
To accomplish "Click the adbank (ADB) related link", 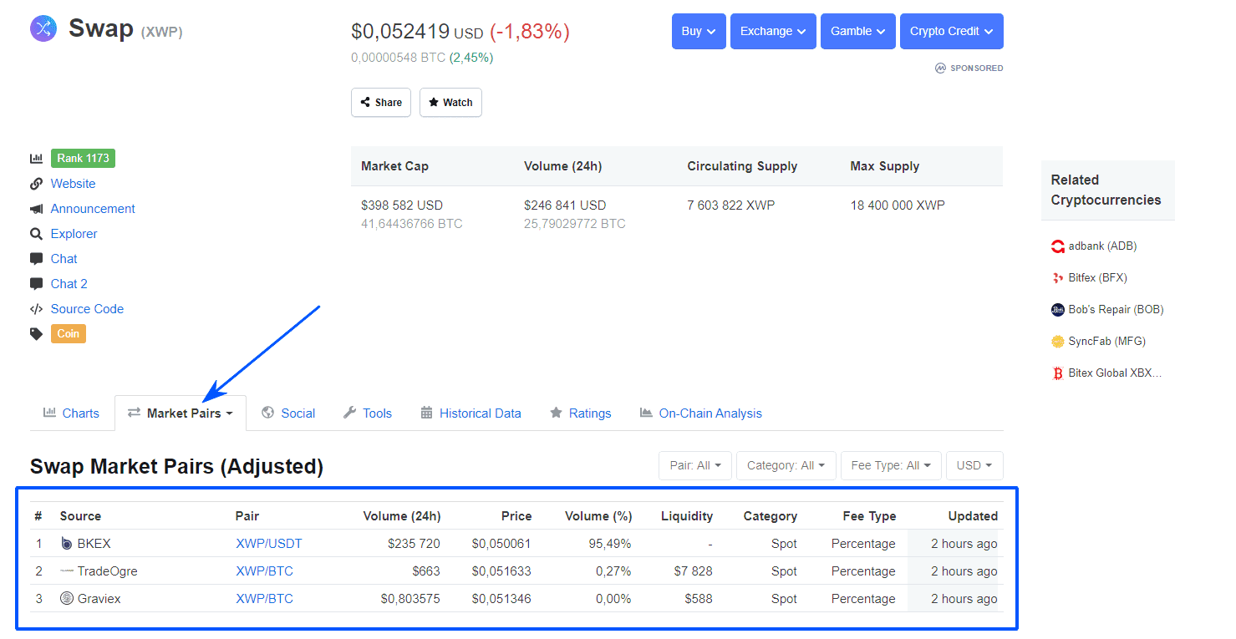I will (x=1102, y=246).
